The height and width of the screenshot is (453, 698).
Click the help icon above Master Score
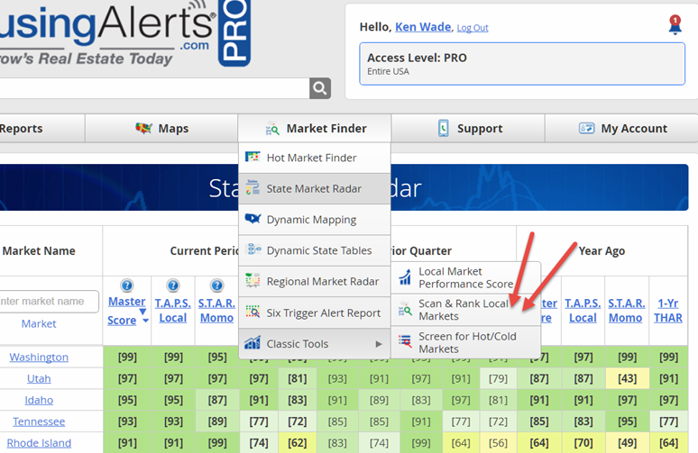pos(127,285)
